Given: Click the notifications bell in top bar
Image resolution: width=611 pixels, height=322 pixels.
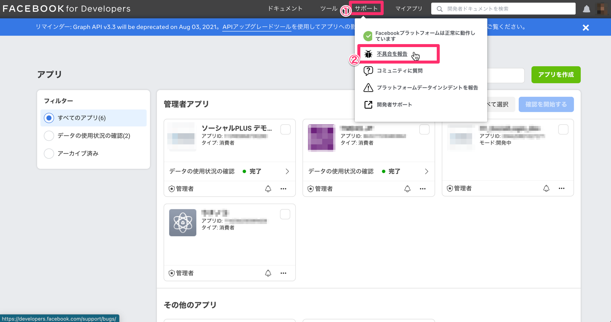Looking at the screenshot, I should 586,9.
